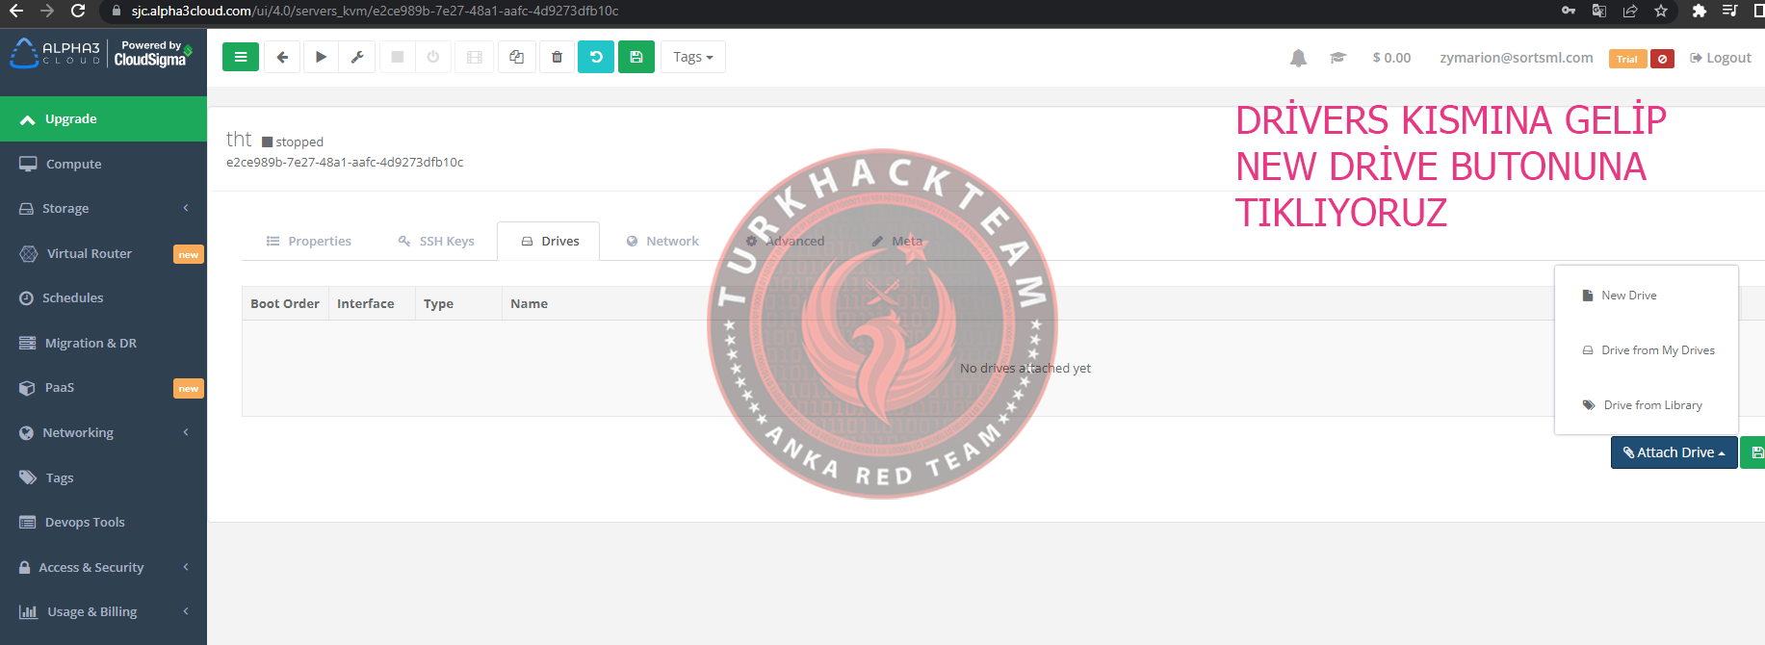
Task: Click the browser translate page icon
Action: click(1599, 11)
